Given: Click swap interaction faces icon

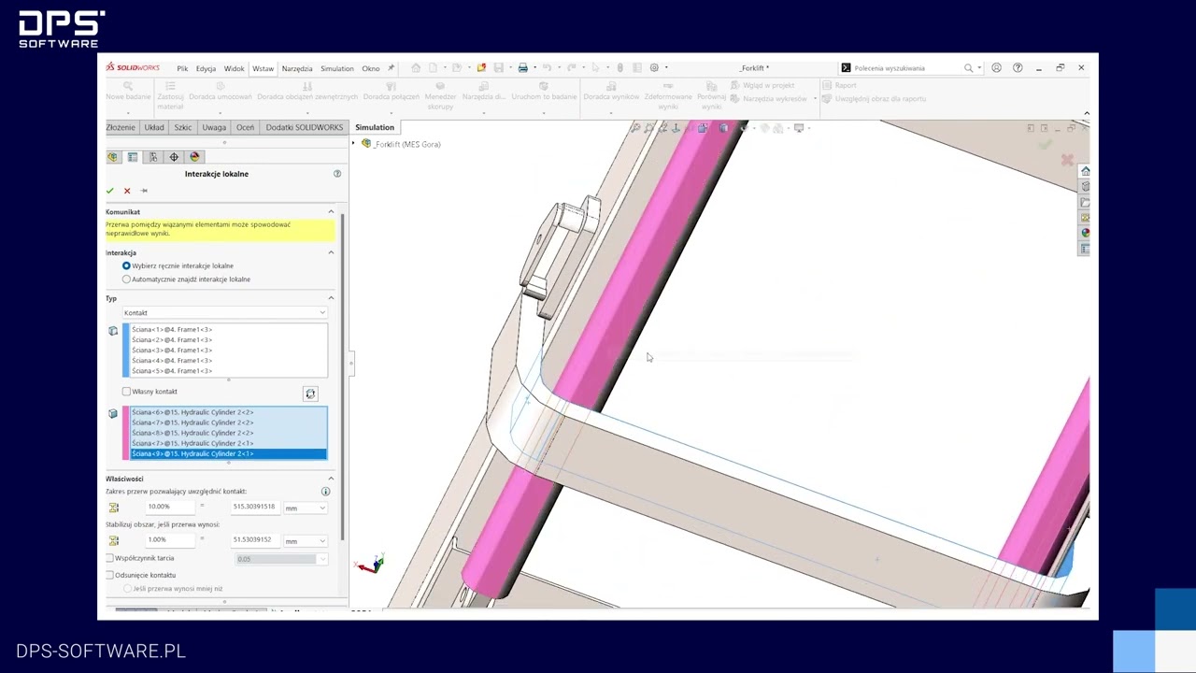Looking at the screenshot, I should tap(310, 394).
